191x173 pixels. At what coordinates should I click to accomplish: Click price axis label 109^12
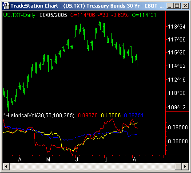click(x=177, y=107)
